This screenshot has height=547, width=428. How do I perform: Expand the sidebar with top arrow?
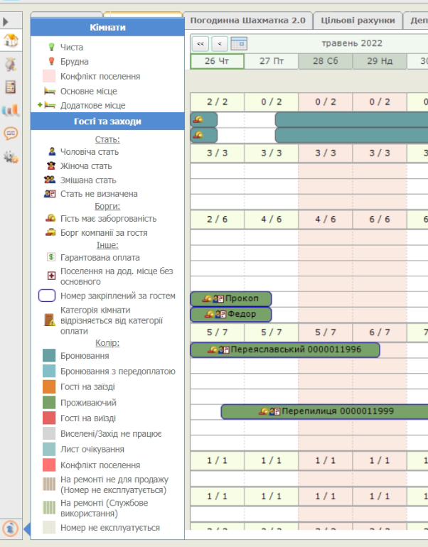(6, 22)
